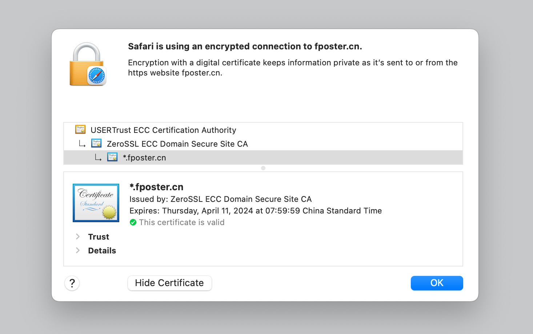
Task: Select the highlighted *.fposter.cn chain row
Action: [x=144, y=158]
